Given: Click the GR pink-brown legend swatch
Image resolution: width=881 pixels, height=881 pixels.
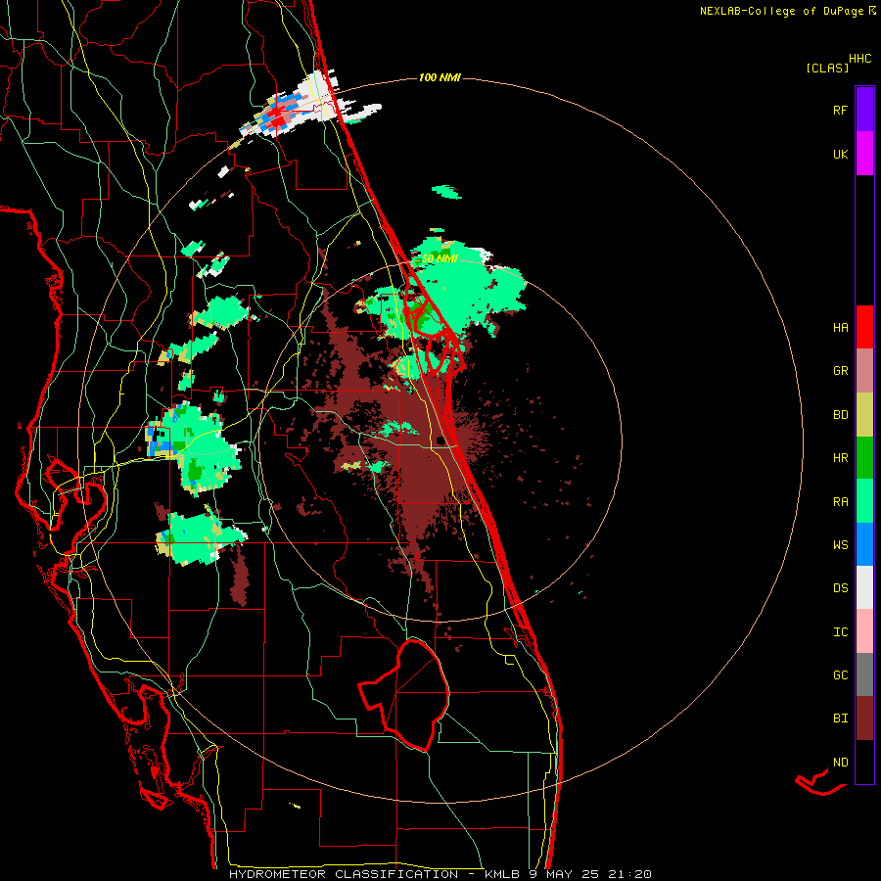Looking at the screenshot, I should pos(864,371).
